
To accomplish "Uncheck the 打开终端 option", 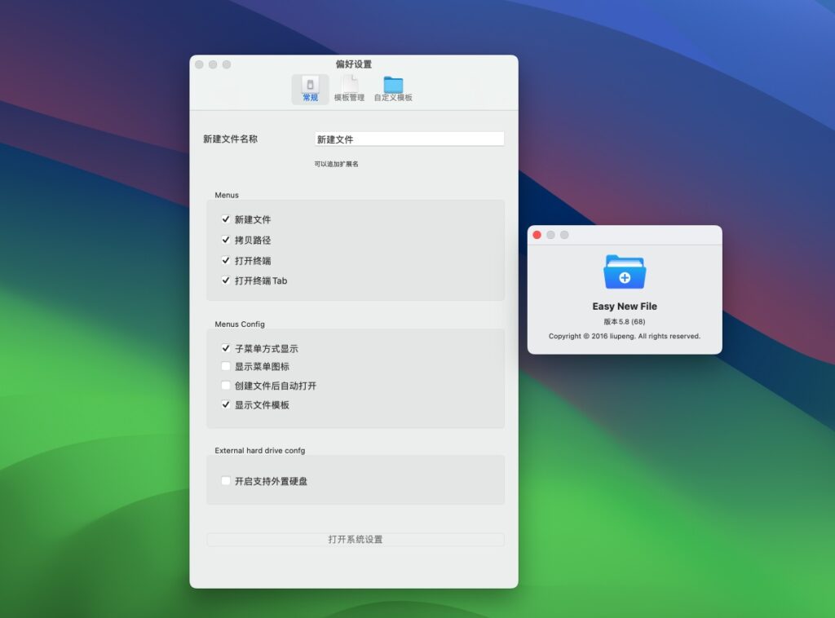I will coord(226,260).
